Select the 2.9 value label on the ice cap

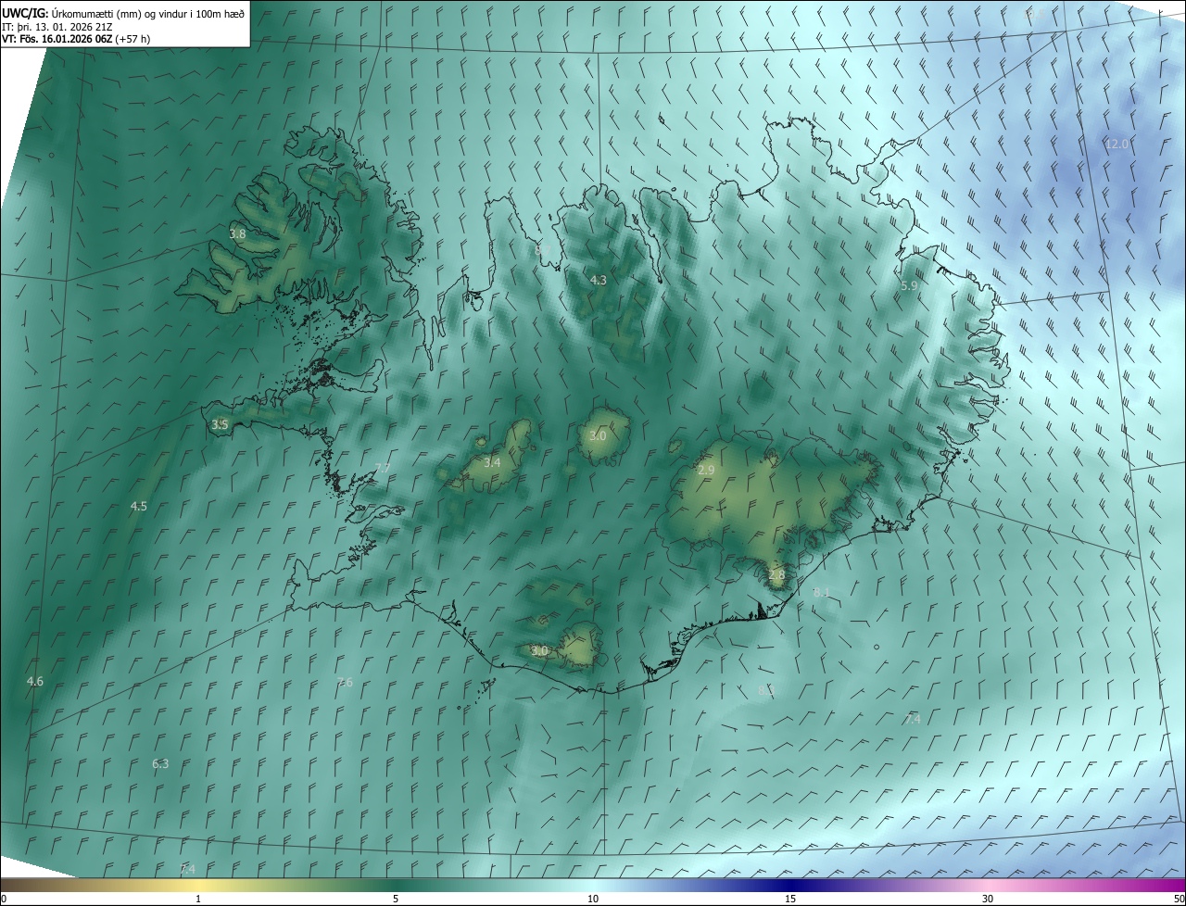pos(706,471)
